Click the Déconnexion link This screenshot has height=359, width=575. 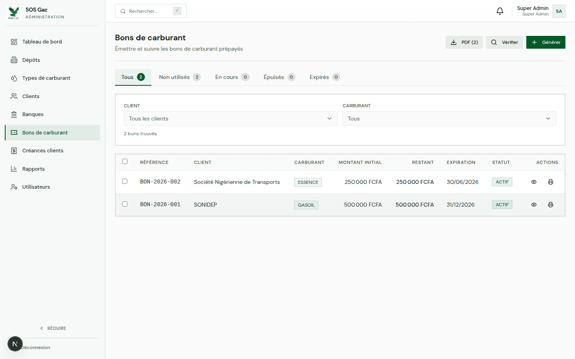36,347
